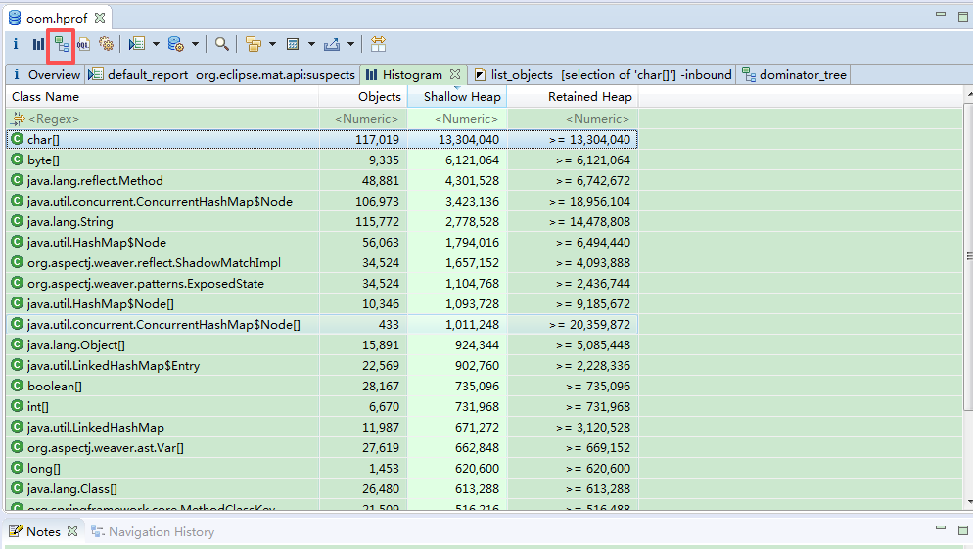The height and width of the screenshot is (549, 973).
Task: Open thread overview gears icon
Action: [x=106, y=44]
